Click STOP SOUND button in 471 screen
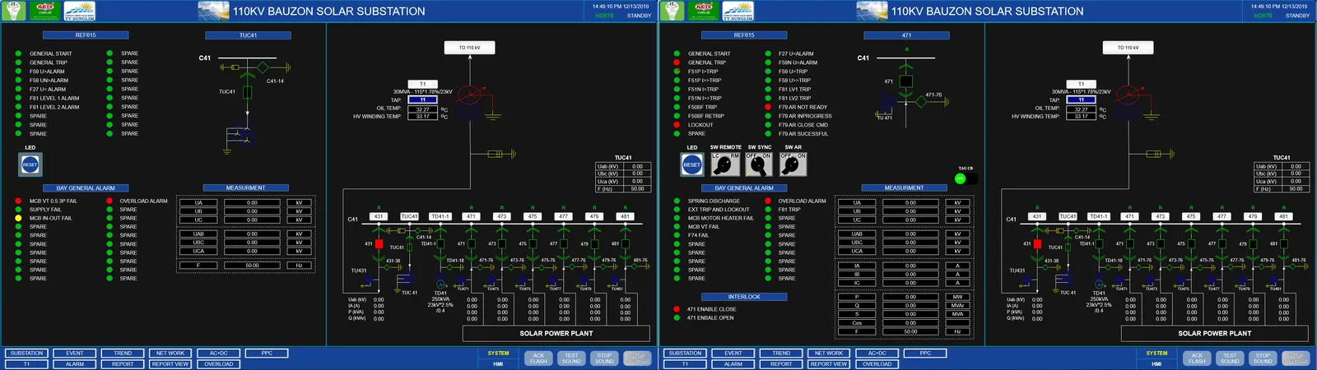The height and width of the screenshot is (370, 1317). coord(1263,358)
